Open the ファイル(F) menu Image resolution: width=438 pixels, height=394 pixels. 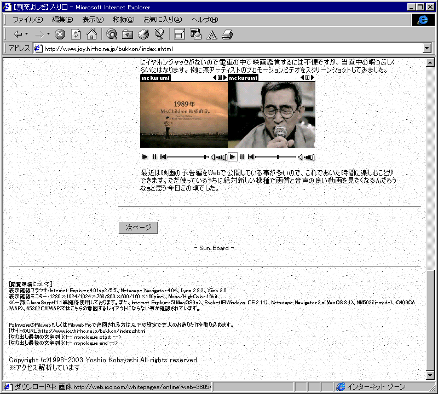[x=28, y=20]
